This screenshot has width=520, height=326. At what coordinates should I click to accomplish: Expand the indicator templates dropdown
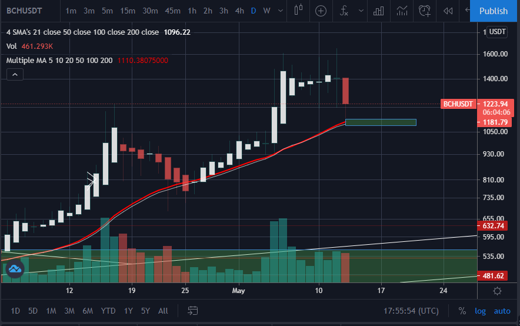click(361, 11)
